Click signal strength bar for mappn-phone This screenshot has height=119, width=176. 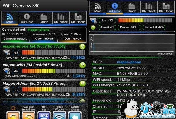pyautogui.click(x=54, y=52)
